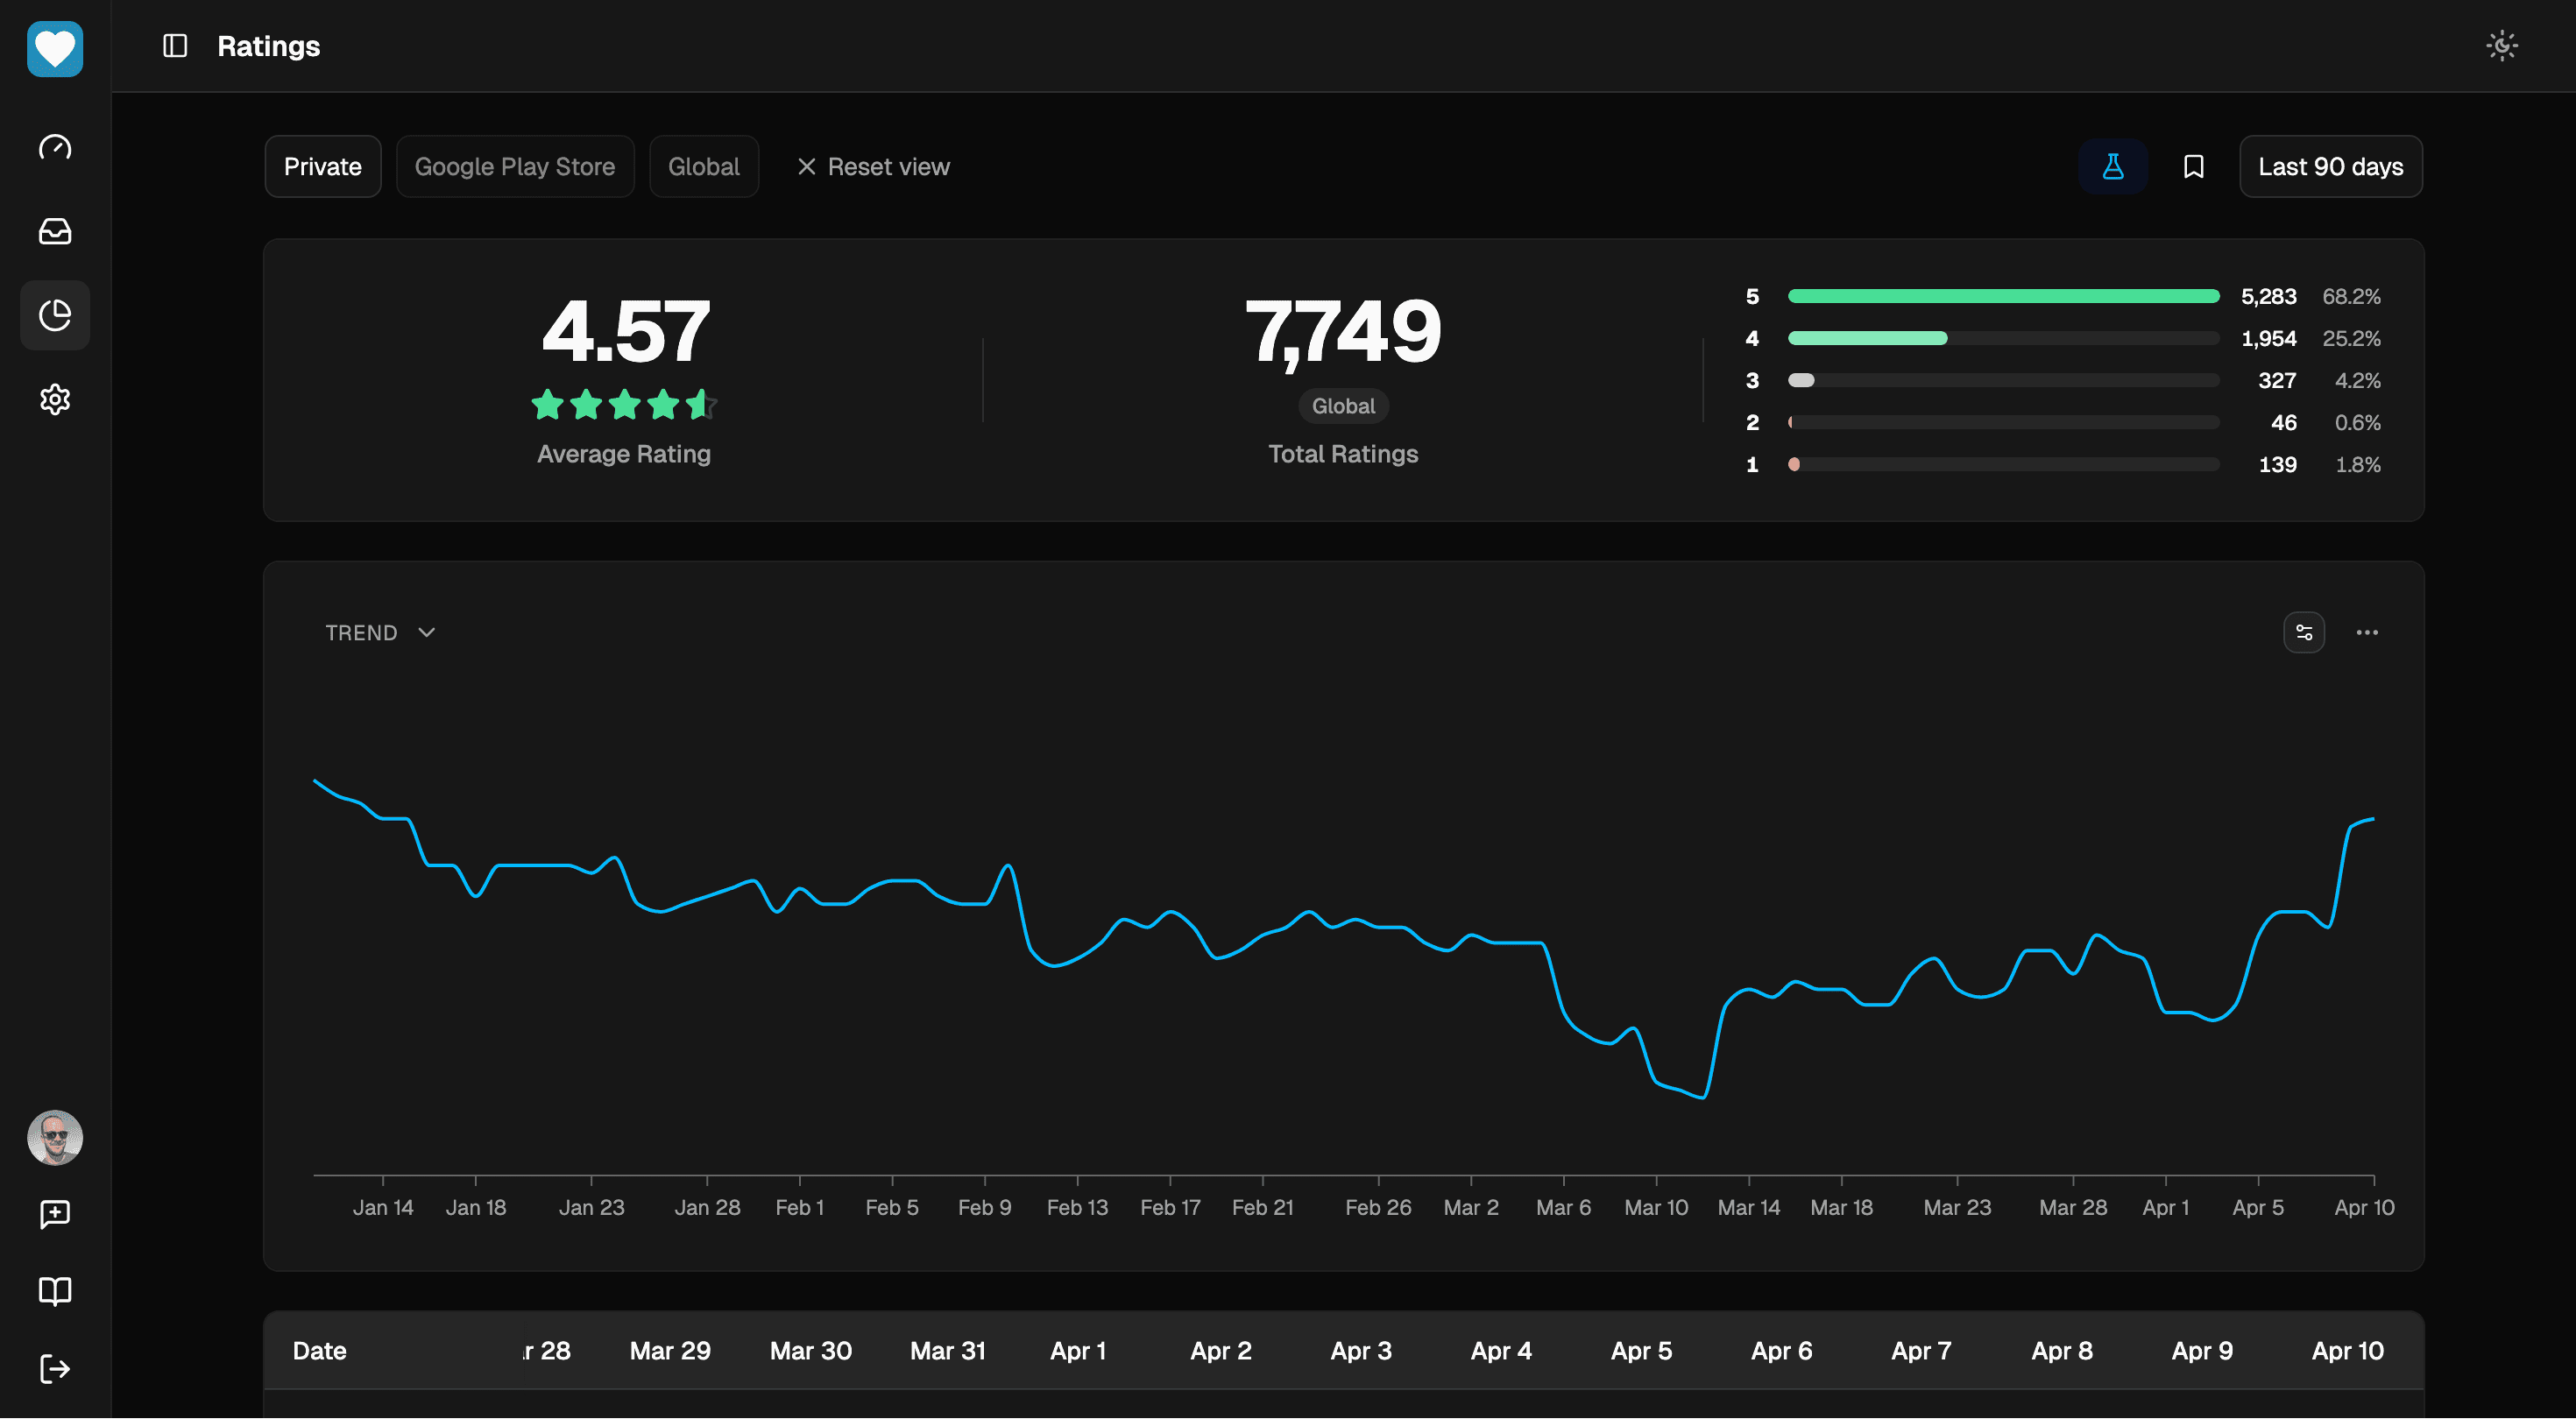Toggle the experiments lab flask button
Image resolution: width=2576 pixels, height=1419 pixels.
2114,166
